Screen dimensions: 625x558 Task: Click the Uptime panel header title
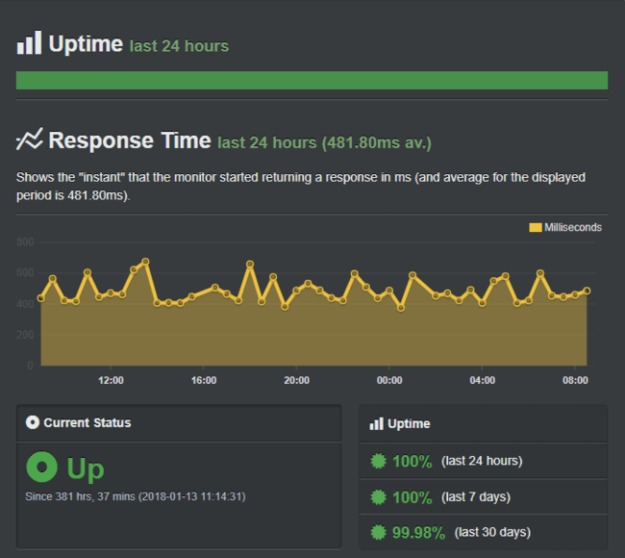tap(409, 423)
